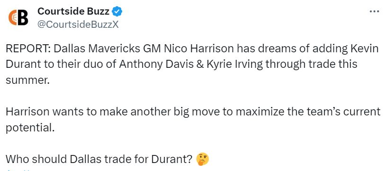Select the REPORT paragraph of the post
The image size is (390, 171).
pos(192,65)
